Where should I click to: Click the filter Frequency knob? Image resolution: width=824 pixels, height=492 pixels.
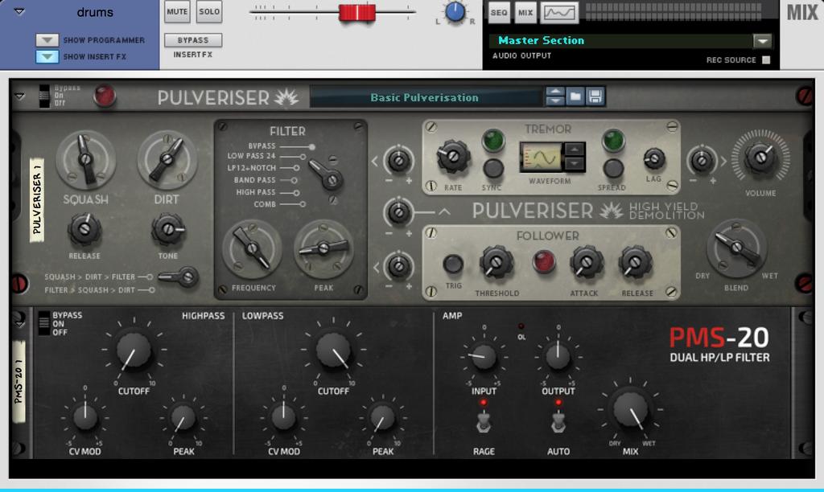click(252, 249)
